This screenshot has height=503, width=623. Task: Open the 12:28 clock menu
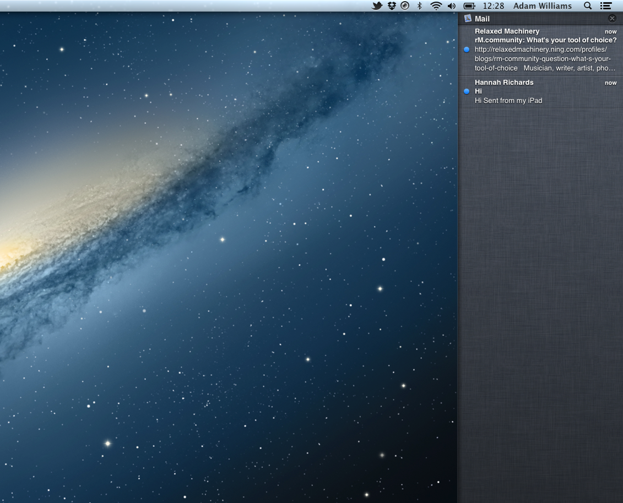[494, 6]
